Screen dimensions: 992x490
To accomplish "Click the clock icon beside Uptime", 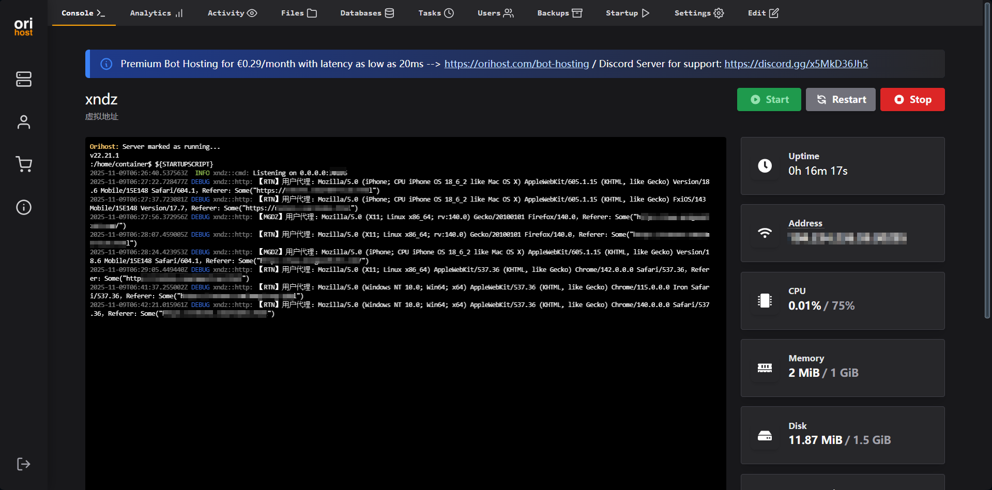I will tap(765, 165).
